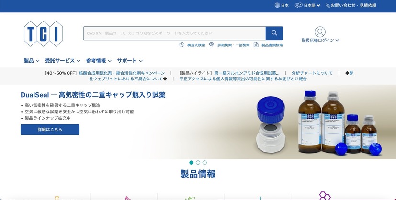Click the 詳細はこちら button
Screen dimensions: 396x200
50,129
